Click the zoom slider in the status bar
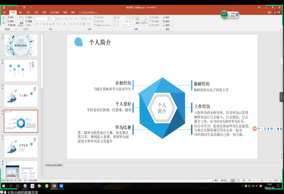 (x=262, y=180)
